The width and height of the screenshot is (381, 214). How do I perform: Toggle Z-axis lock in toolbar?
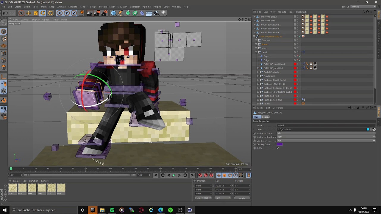[74, 13]
